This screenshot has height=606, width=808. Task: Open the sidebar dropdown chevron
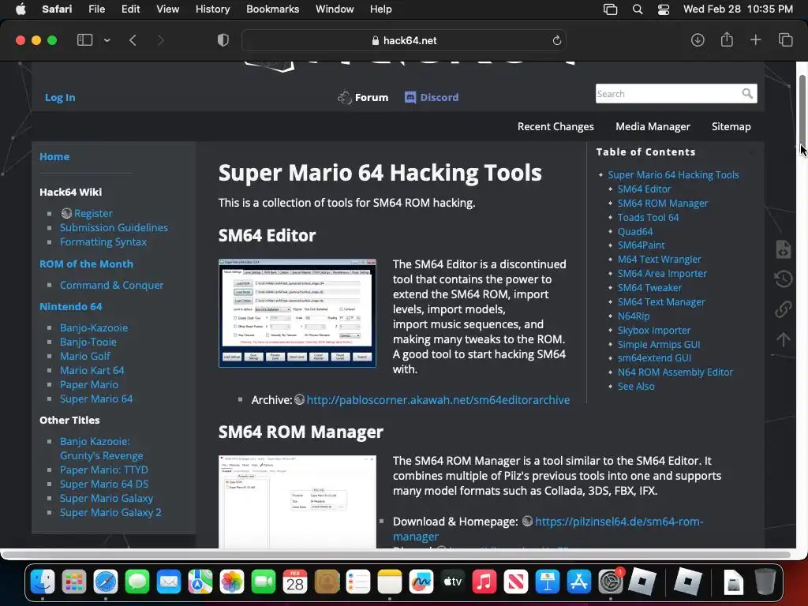[107, 40]
